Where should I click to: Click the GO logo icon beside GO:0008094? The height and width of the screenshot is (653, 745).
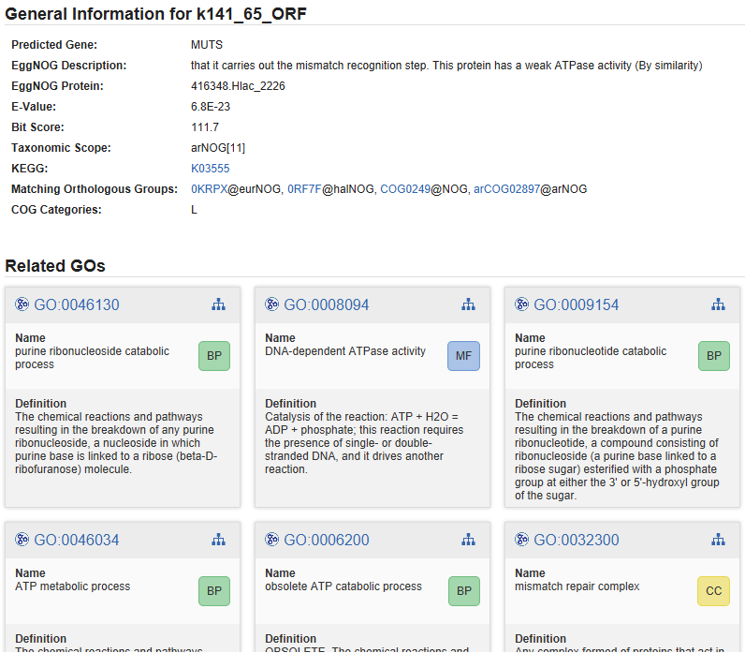272,304
